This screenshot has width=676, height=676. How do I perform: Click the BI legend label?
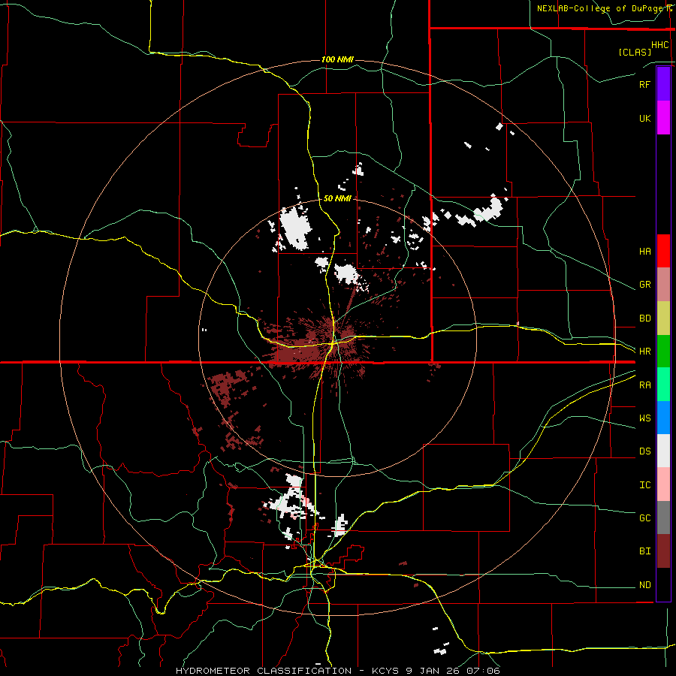tap(644, 551)
